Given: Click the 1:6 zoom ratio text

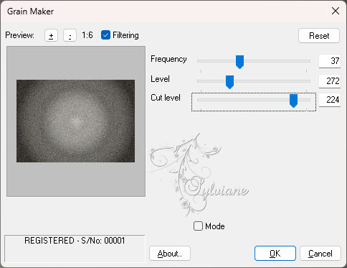Looking at the screenshot, I should pos(87,35).
